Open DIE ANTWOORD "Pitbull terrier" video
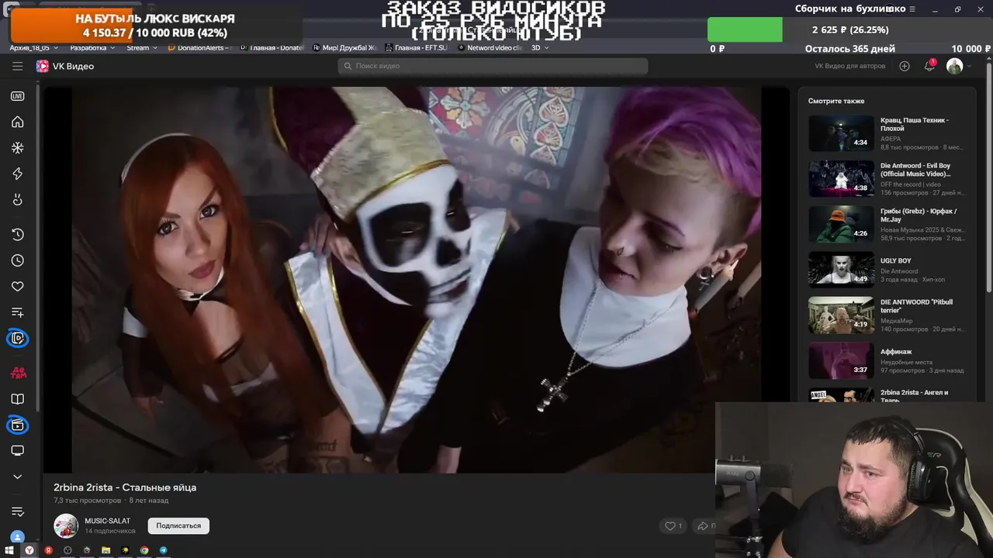Image resolution: width=993 pixels, height=558 pixels. point(889,315)
